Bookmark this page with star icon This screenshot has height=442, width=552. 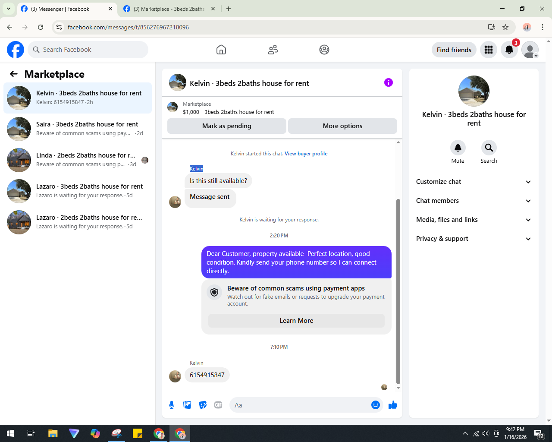coord(505,27)
